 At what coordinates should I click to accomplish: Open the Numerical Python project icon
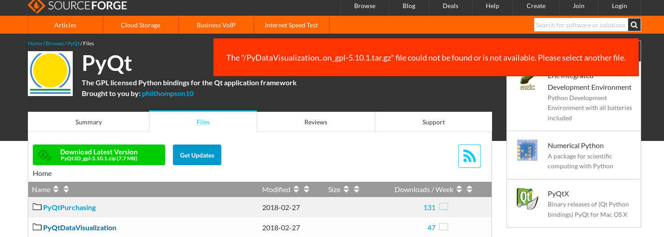(x=527, y=150)
